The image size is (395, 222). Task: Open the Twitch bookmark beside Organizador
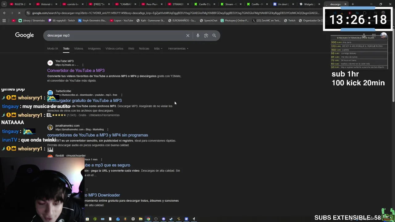click(289, 21)
